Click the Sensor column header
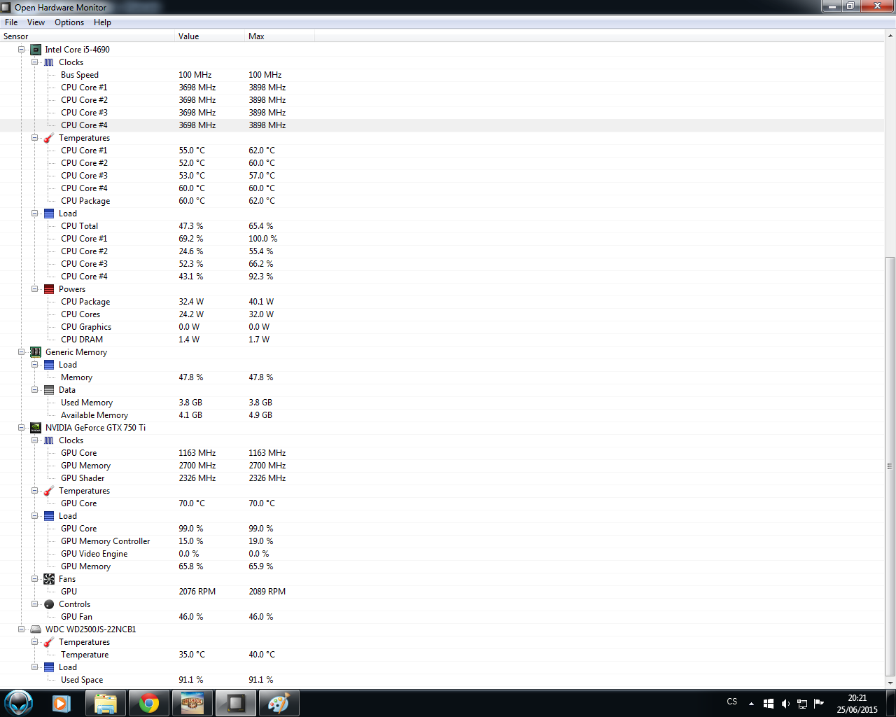Image resolution: width=896 pixels, height=717 pixels. (x=87, y=36)
